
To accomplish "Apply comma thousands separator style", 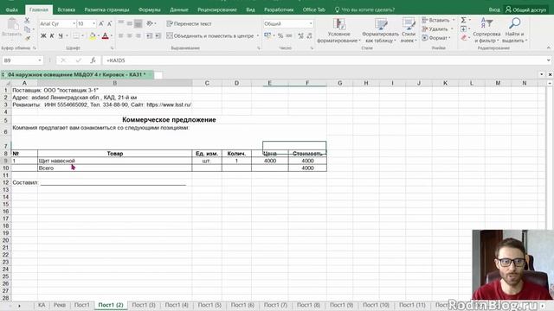I will point(289,35).
